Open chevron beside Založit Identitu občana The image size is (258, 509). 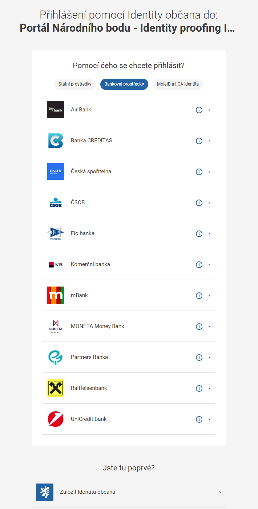tap(220, 492)
